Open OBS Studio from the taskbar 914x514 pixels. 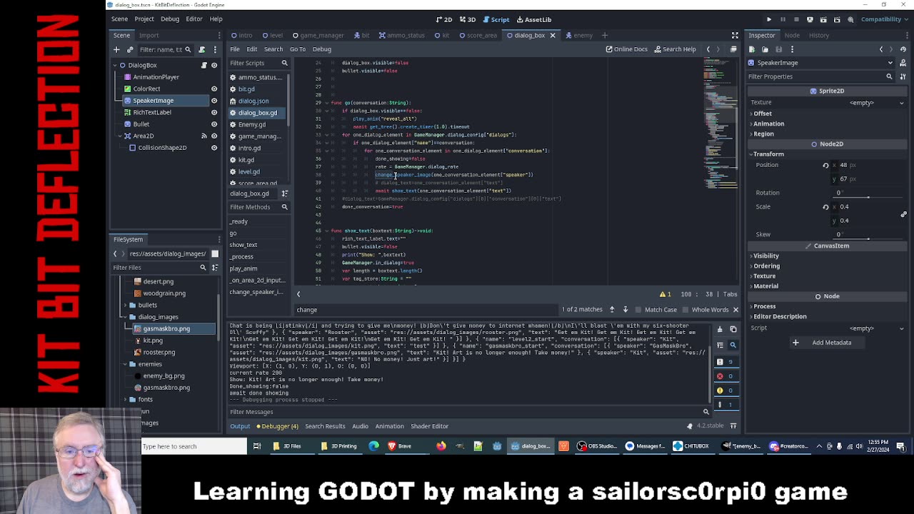click(597, 446)
